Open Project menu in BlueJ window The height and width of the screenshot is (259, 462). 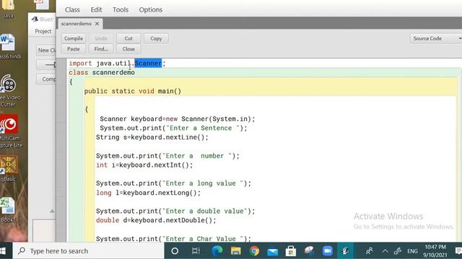coord(43,31)
